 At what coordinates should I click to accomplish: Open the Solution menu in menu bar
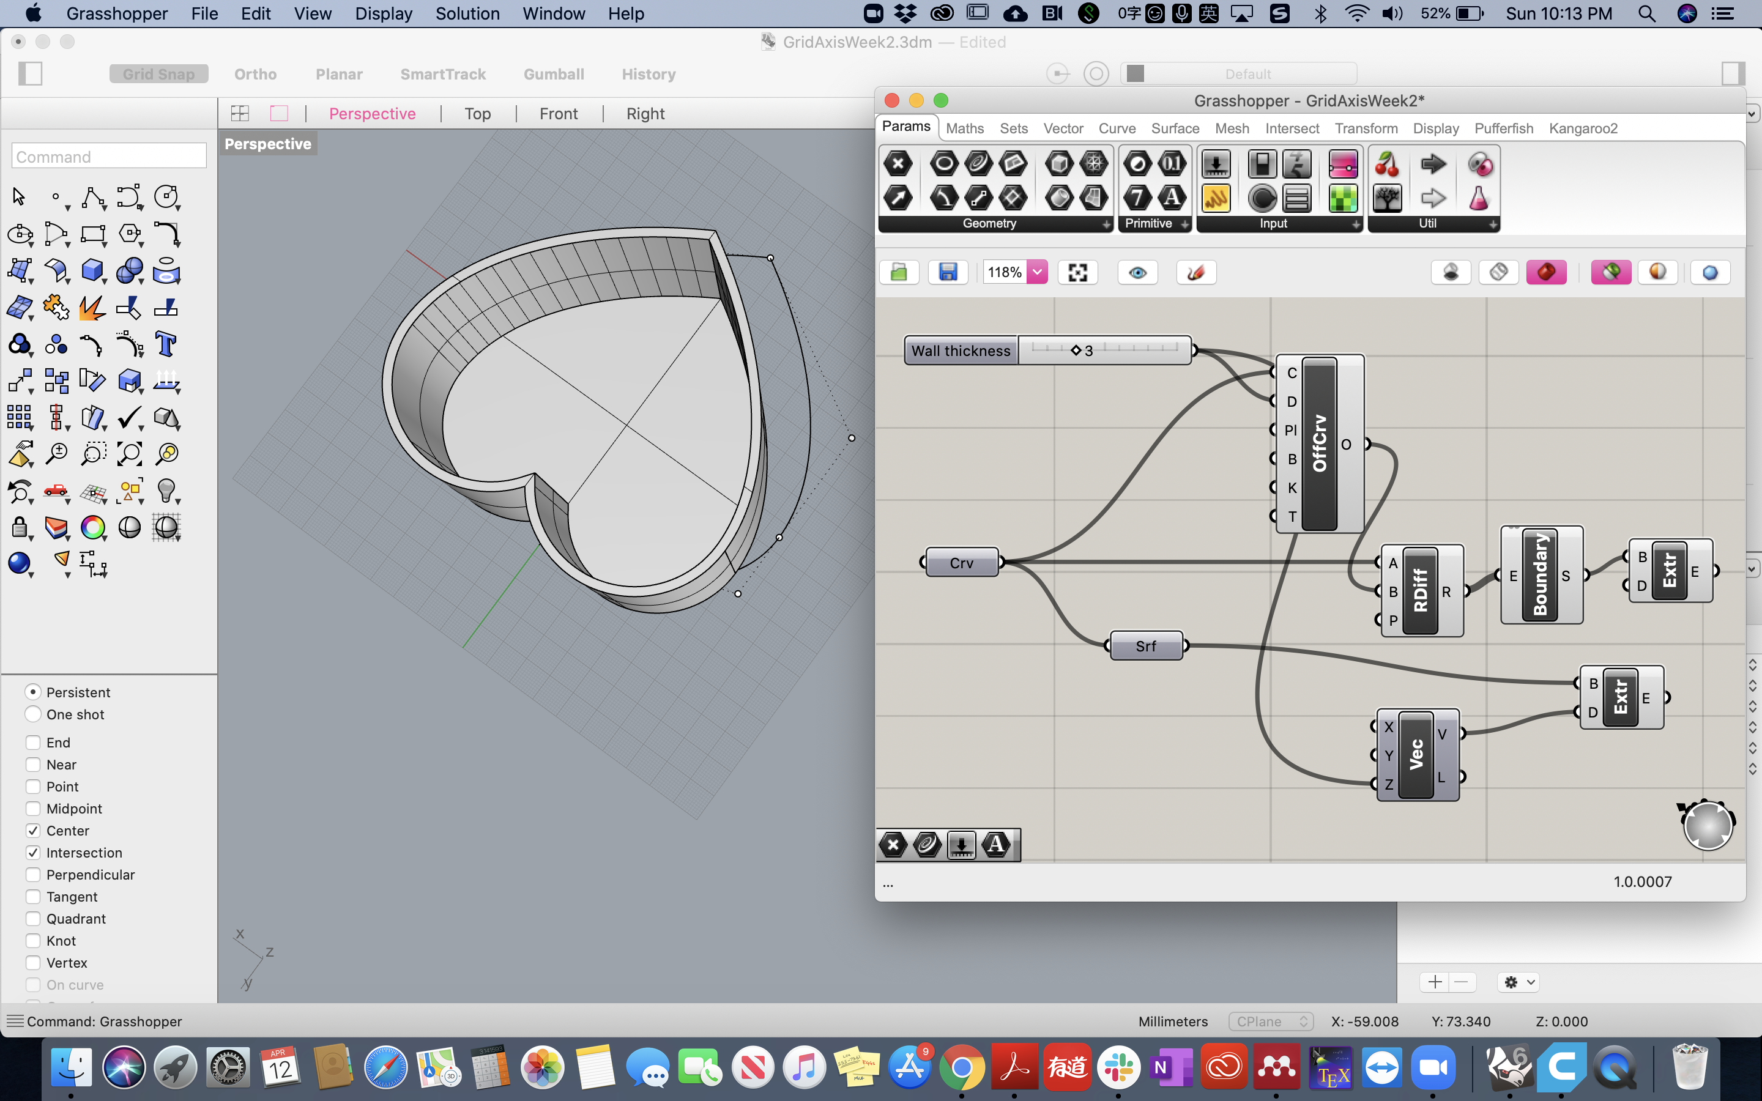pos(467,13)
